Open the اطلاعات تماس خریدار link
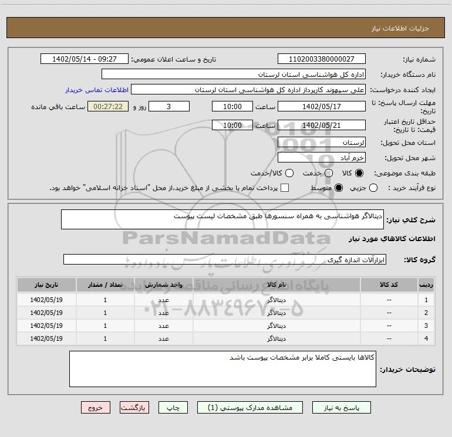This screenshot has width=452, height=437. 97,90
